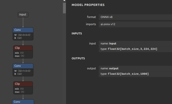Click max ⟨1⟩ of the first Clip node
172x104 pixels.
point(19,56)
